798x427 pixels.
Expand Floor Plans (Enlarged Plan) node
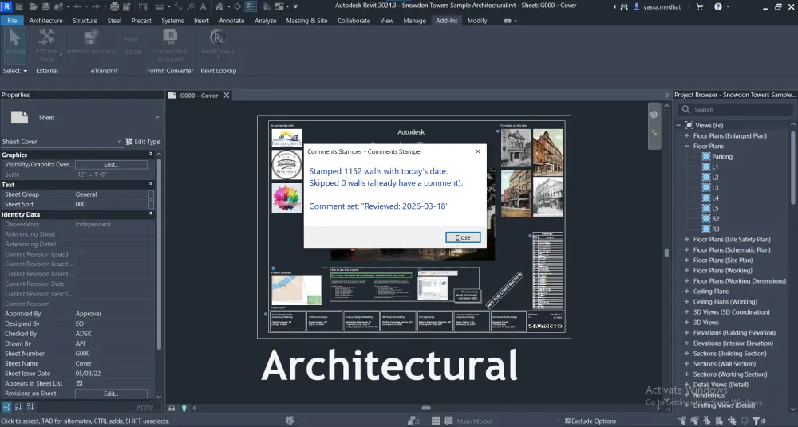tap(686, 135)
